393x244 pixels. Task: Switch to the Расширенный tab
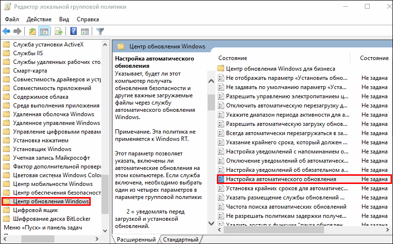[x=136, y=240]
